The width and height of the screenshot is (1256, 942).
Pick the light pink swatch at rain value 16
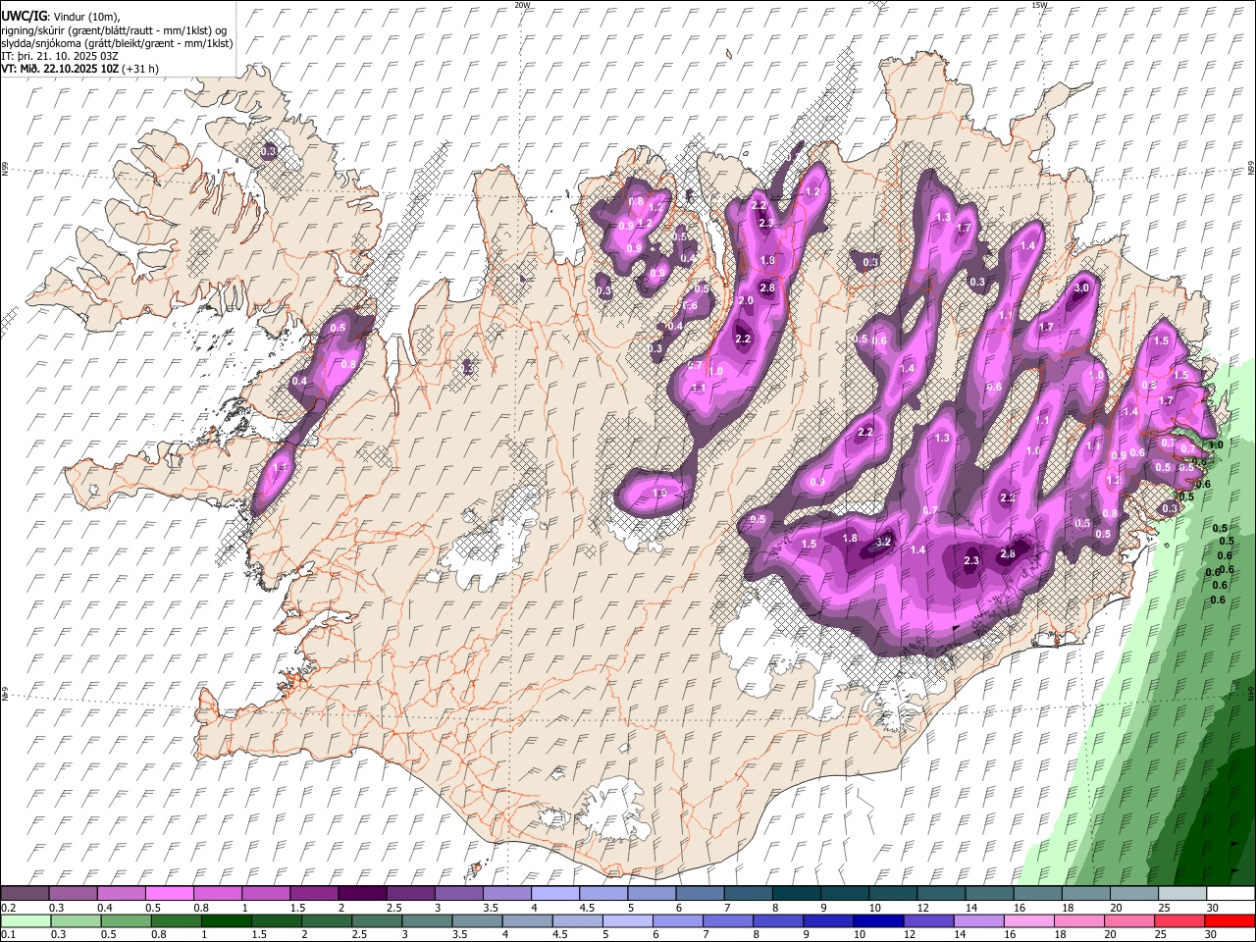pos(1028,921)
